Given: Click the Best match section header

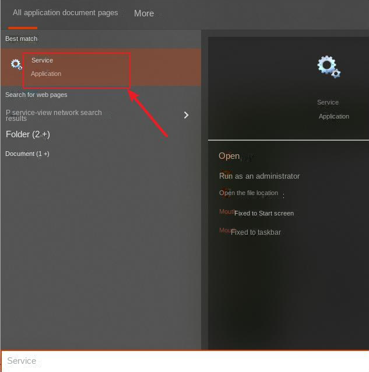Looking at the screenshot, I should coord(22,39).
